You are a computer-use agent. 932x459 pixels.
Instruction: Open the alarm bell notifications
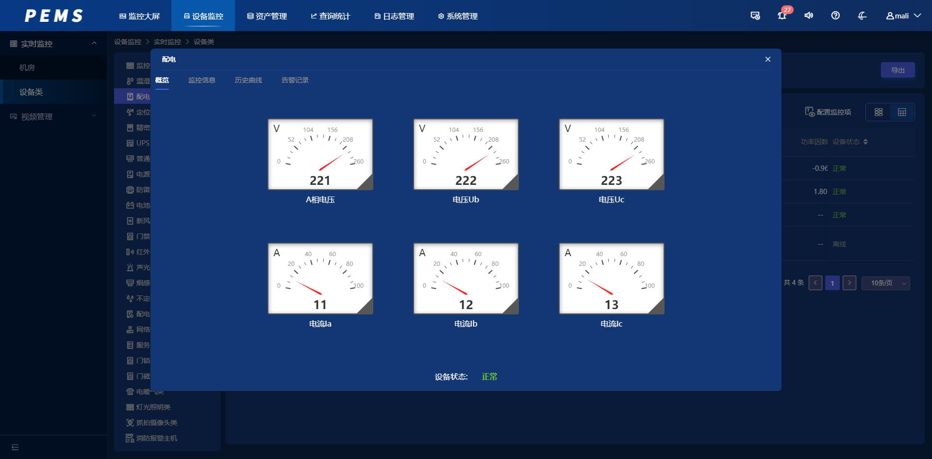pyautogui.click(x=782, y=16)
